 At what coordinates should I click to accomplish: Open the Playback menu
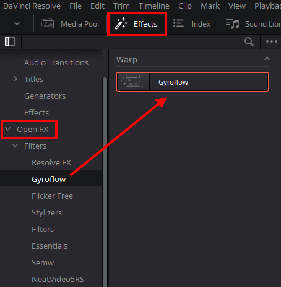[267, 6]
